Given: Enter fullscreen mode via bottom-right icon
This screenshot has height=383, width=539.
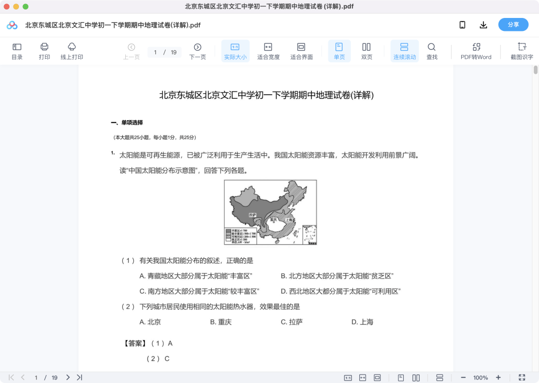Looking at the screenshot, I should [522, 378].
